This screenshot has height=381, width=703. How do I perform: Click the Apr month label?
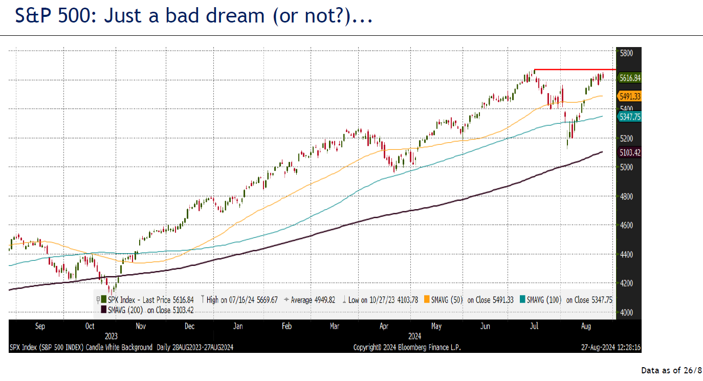point(384,326)
